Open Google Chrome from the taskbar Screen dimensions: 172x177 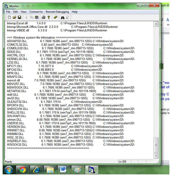23,170
